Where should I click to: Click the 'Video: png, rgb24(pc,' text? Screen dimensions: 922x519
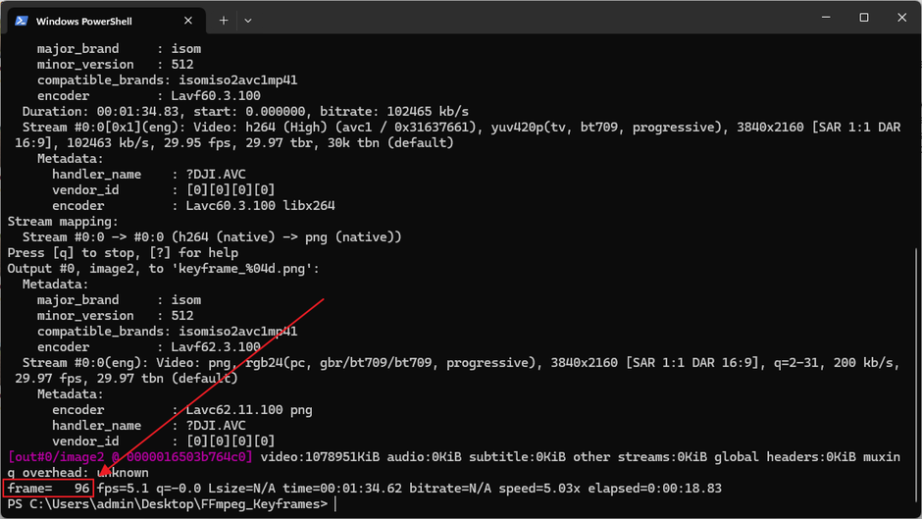pos(234,362)
